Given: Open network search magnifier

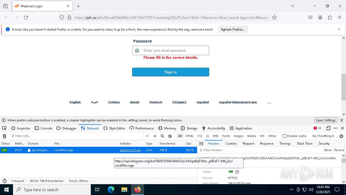Looking at the screenshot, I should point(162,136).
